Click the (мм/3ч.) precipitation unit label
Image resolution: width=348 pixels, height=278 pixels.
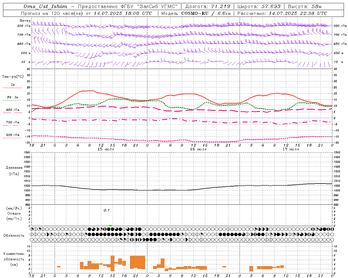(14, 208)
